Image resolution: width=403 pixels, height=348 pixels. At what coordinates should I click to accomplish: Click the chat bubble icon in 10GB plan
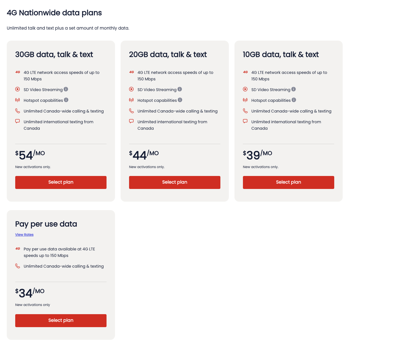245,121
